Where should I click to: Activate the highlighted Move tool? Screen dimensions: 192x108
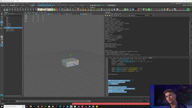(x=2, y=22)
